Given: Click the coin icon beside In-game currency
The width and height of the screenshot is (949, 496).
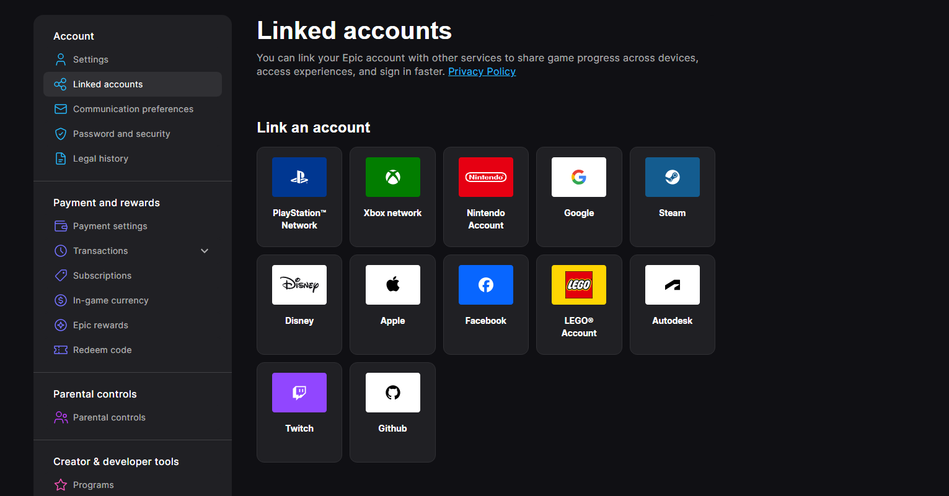Looking at the screenshot, I should pos(61,300).
